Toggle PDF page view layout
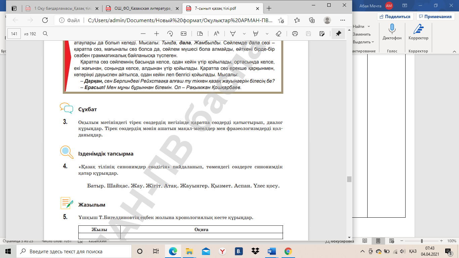Image resolution: width=459 pixels, height=258 pixels. coord(200,34)
